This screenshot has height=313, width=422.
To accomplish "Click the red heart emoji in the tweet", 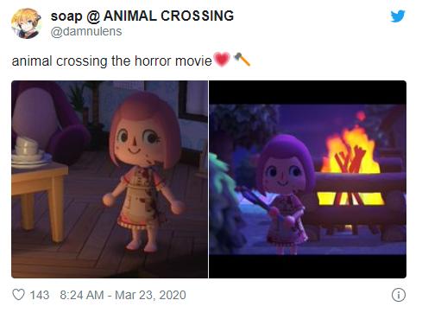I will pos(222,60).
